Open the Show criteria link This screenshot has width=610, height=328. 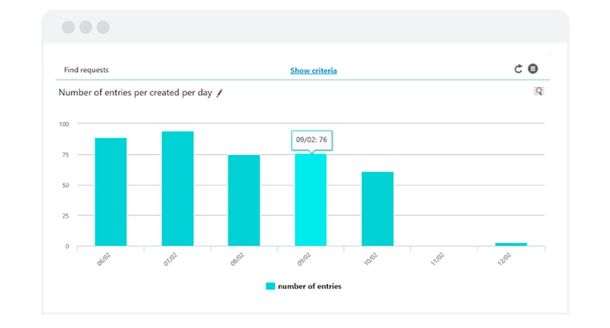[x=314, y=71]
